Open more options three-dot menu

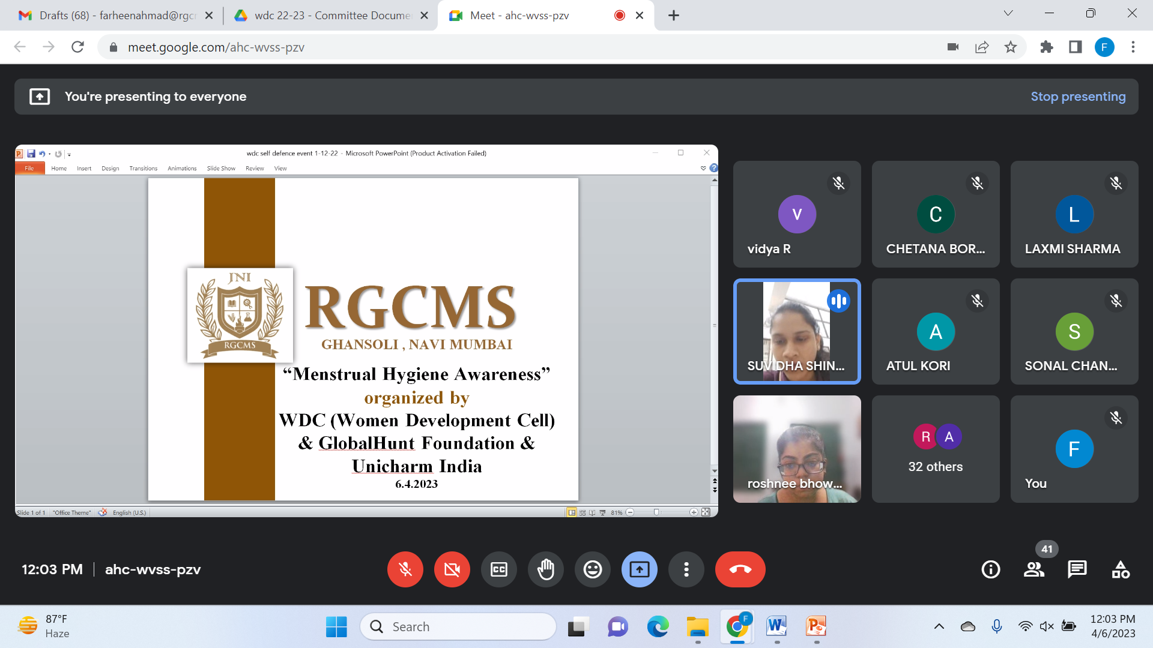pyautogui.click(x=686, y=569)
